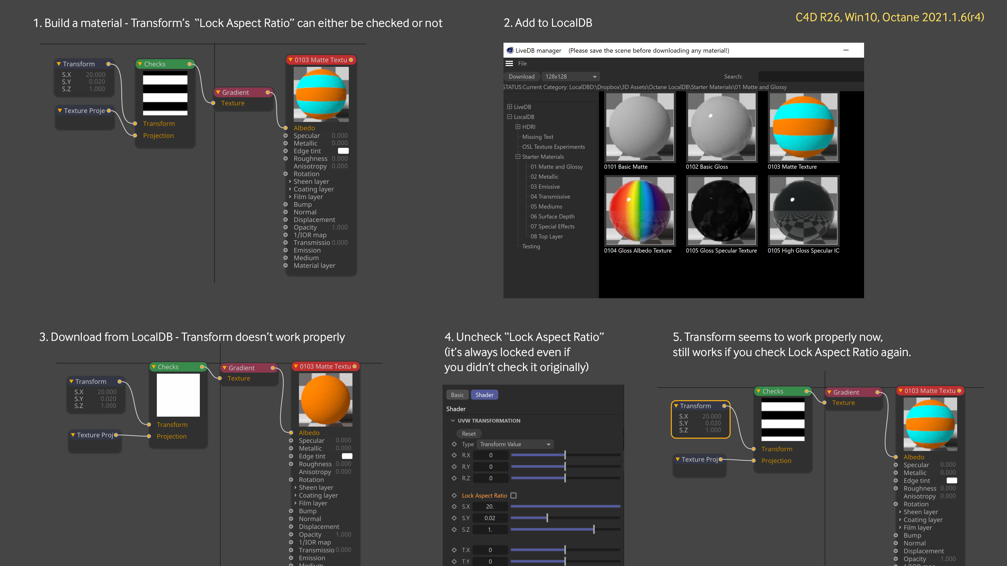Click the keyframe diamond next to T.X

click(454, 549)
